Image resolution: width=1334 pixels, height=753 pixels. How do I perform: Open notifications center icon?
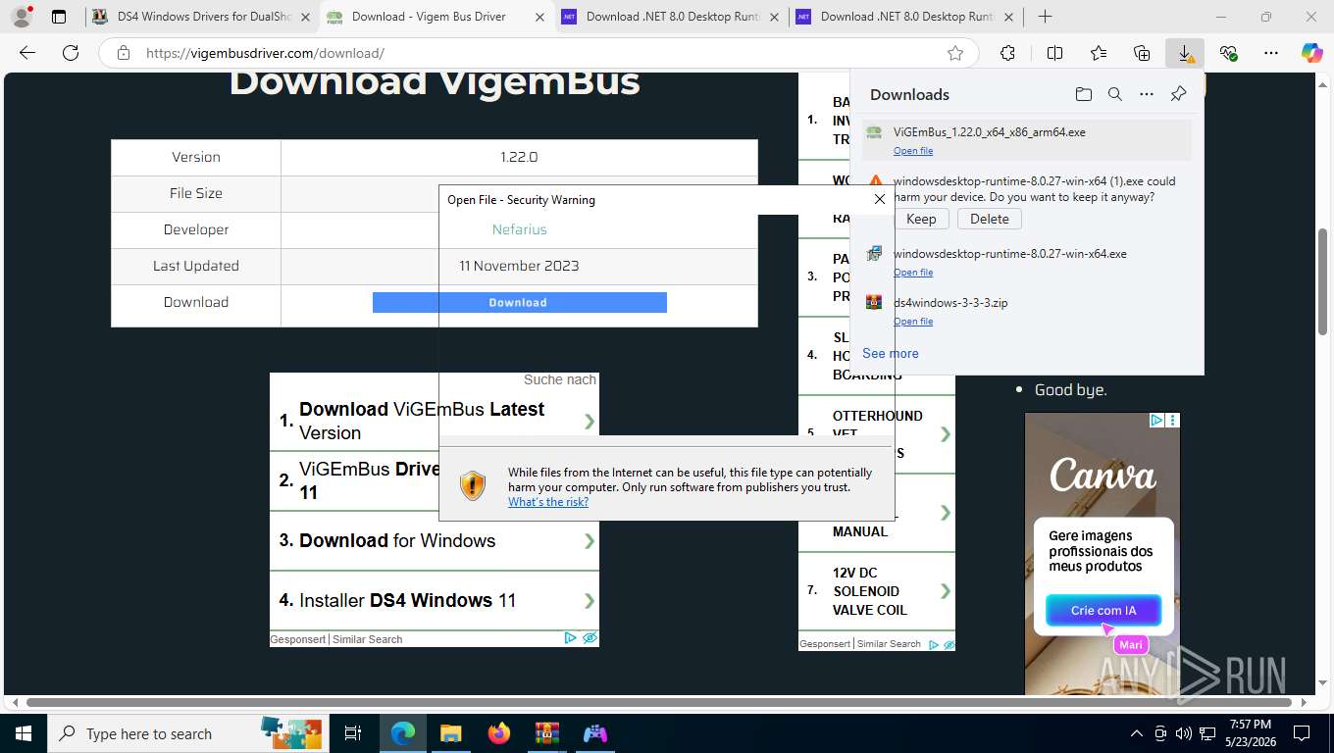(x=1302, y=733)
